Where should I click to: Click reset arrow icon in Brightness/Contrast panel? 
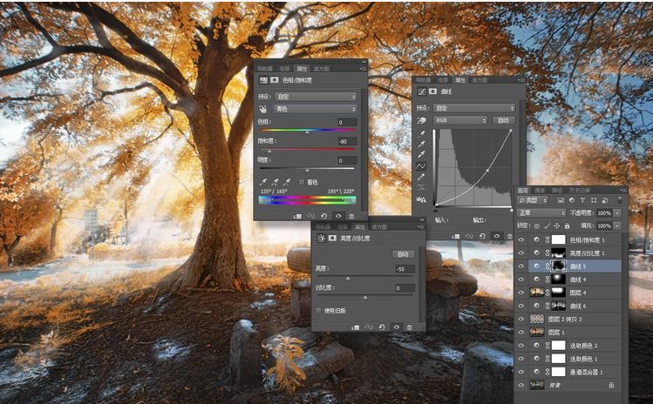381,327
